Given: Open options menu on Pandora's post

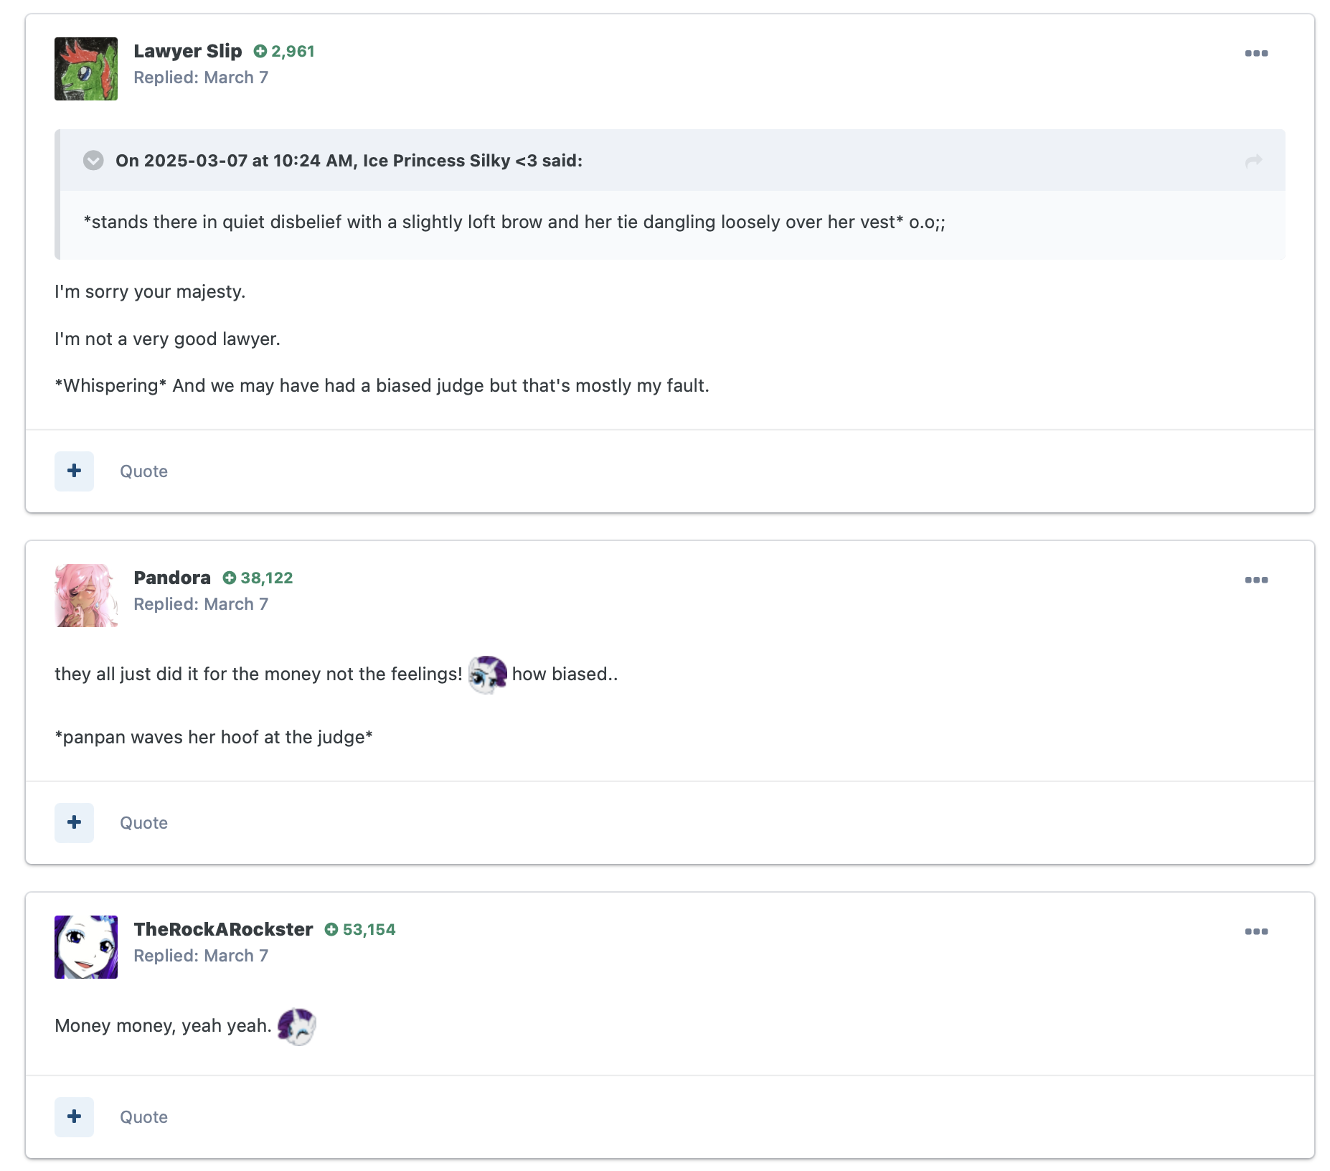Looking at the screenshot, I should pyautogui.click(x=1256, y=580).
